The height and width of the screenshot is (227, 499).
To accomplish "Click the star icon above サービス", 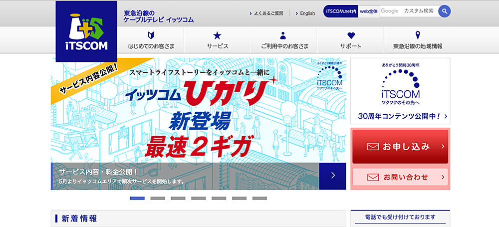I will click(x=217, y=35).
